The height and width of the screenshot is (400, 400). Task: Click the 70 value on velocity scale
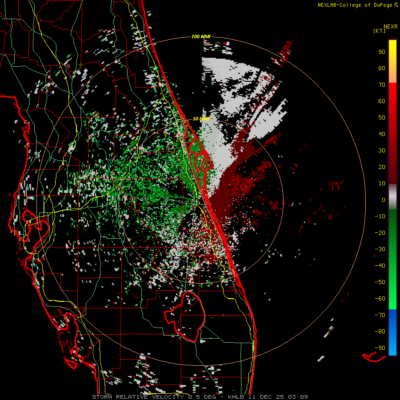[x=382, y=85]
